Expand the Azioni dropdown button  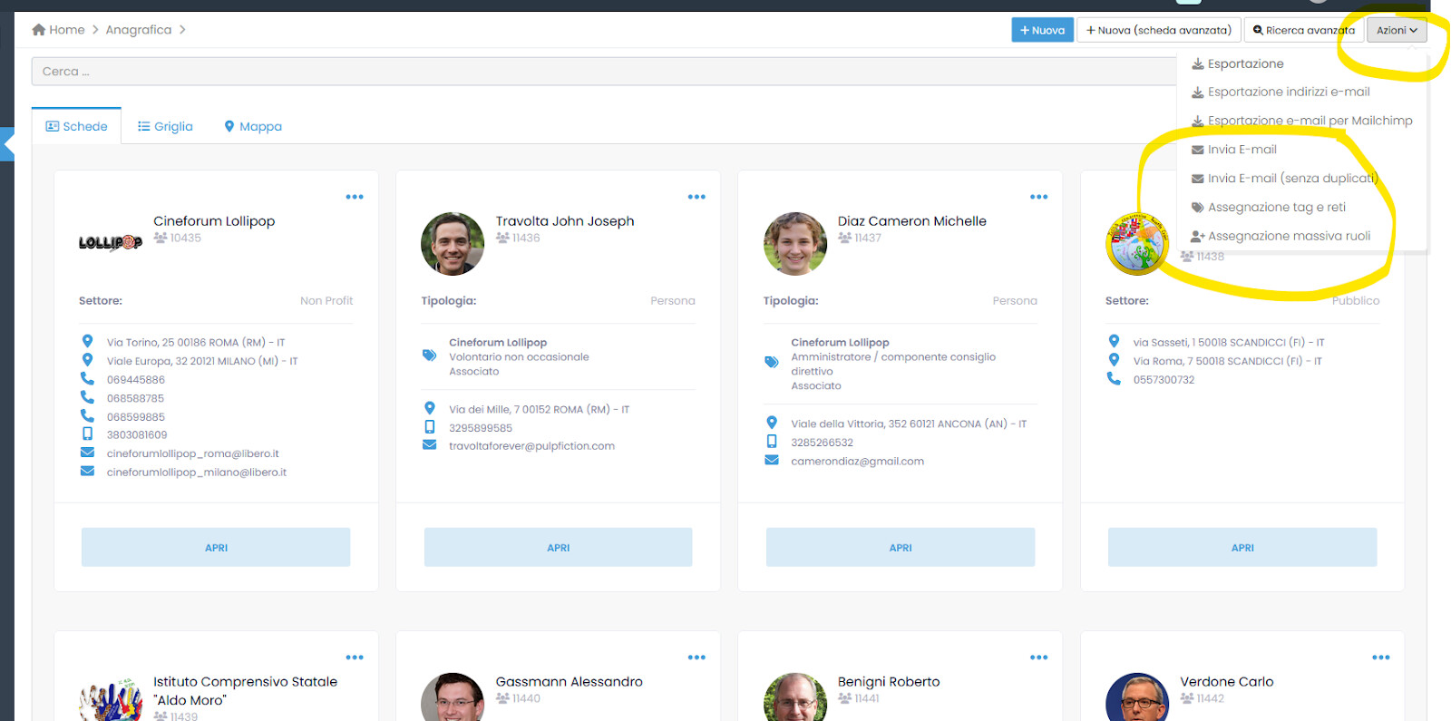coord(1397,30)
